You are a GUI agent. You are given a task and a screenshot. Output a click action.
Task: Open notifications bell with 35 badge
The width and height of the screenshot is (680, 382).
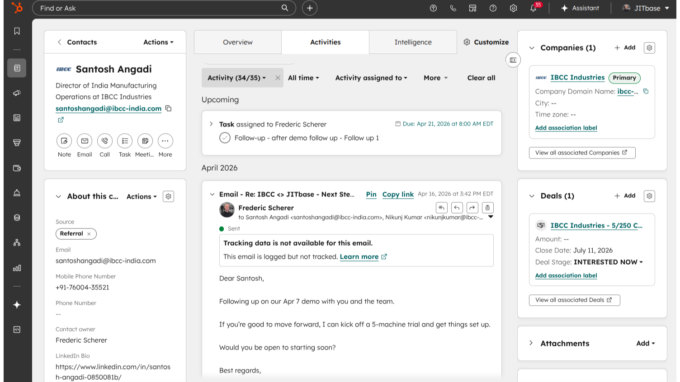[534, 8]
